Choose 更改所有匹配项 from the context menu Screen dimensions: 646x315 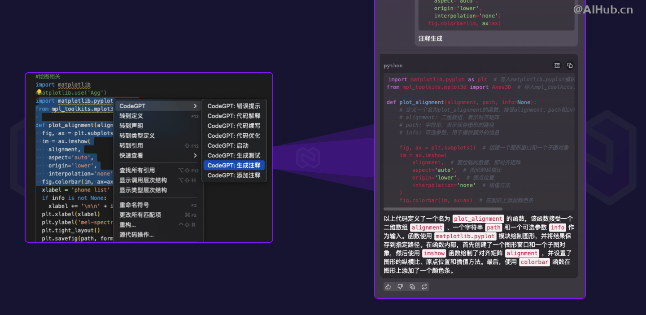(x=158, y=215)
